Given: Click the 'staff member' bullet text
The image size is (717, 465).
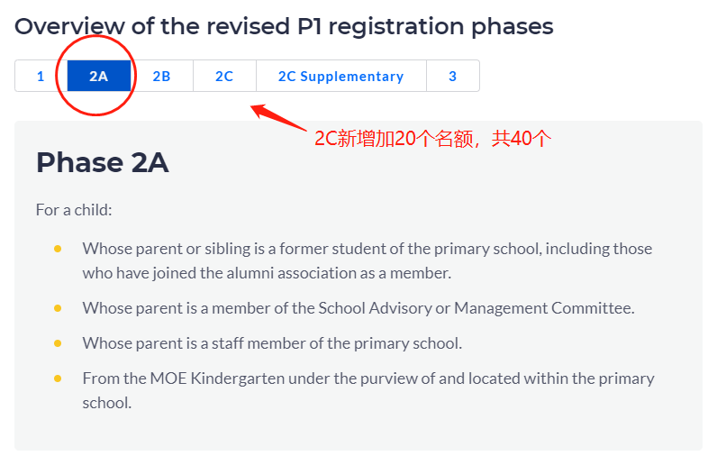Looking at the screenshot, I should (271, 343).
